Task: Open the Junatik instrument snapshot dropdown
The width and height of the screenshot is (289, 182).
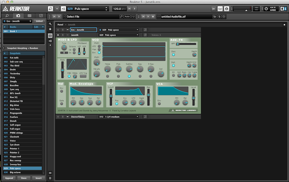Action: pyautogui.click(x=118, y=35)
